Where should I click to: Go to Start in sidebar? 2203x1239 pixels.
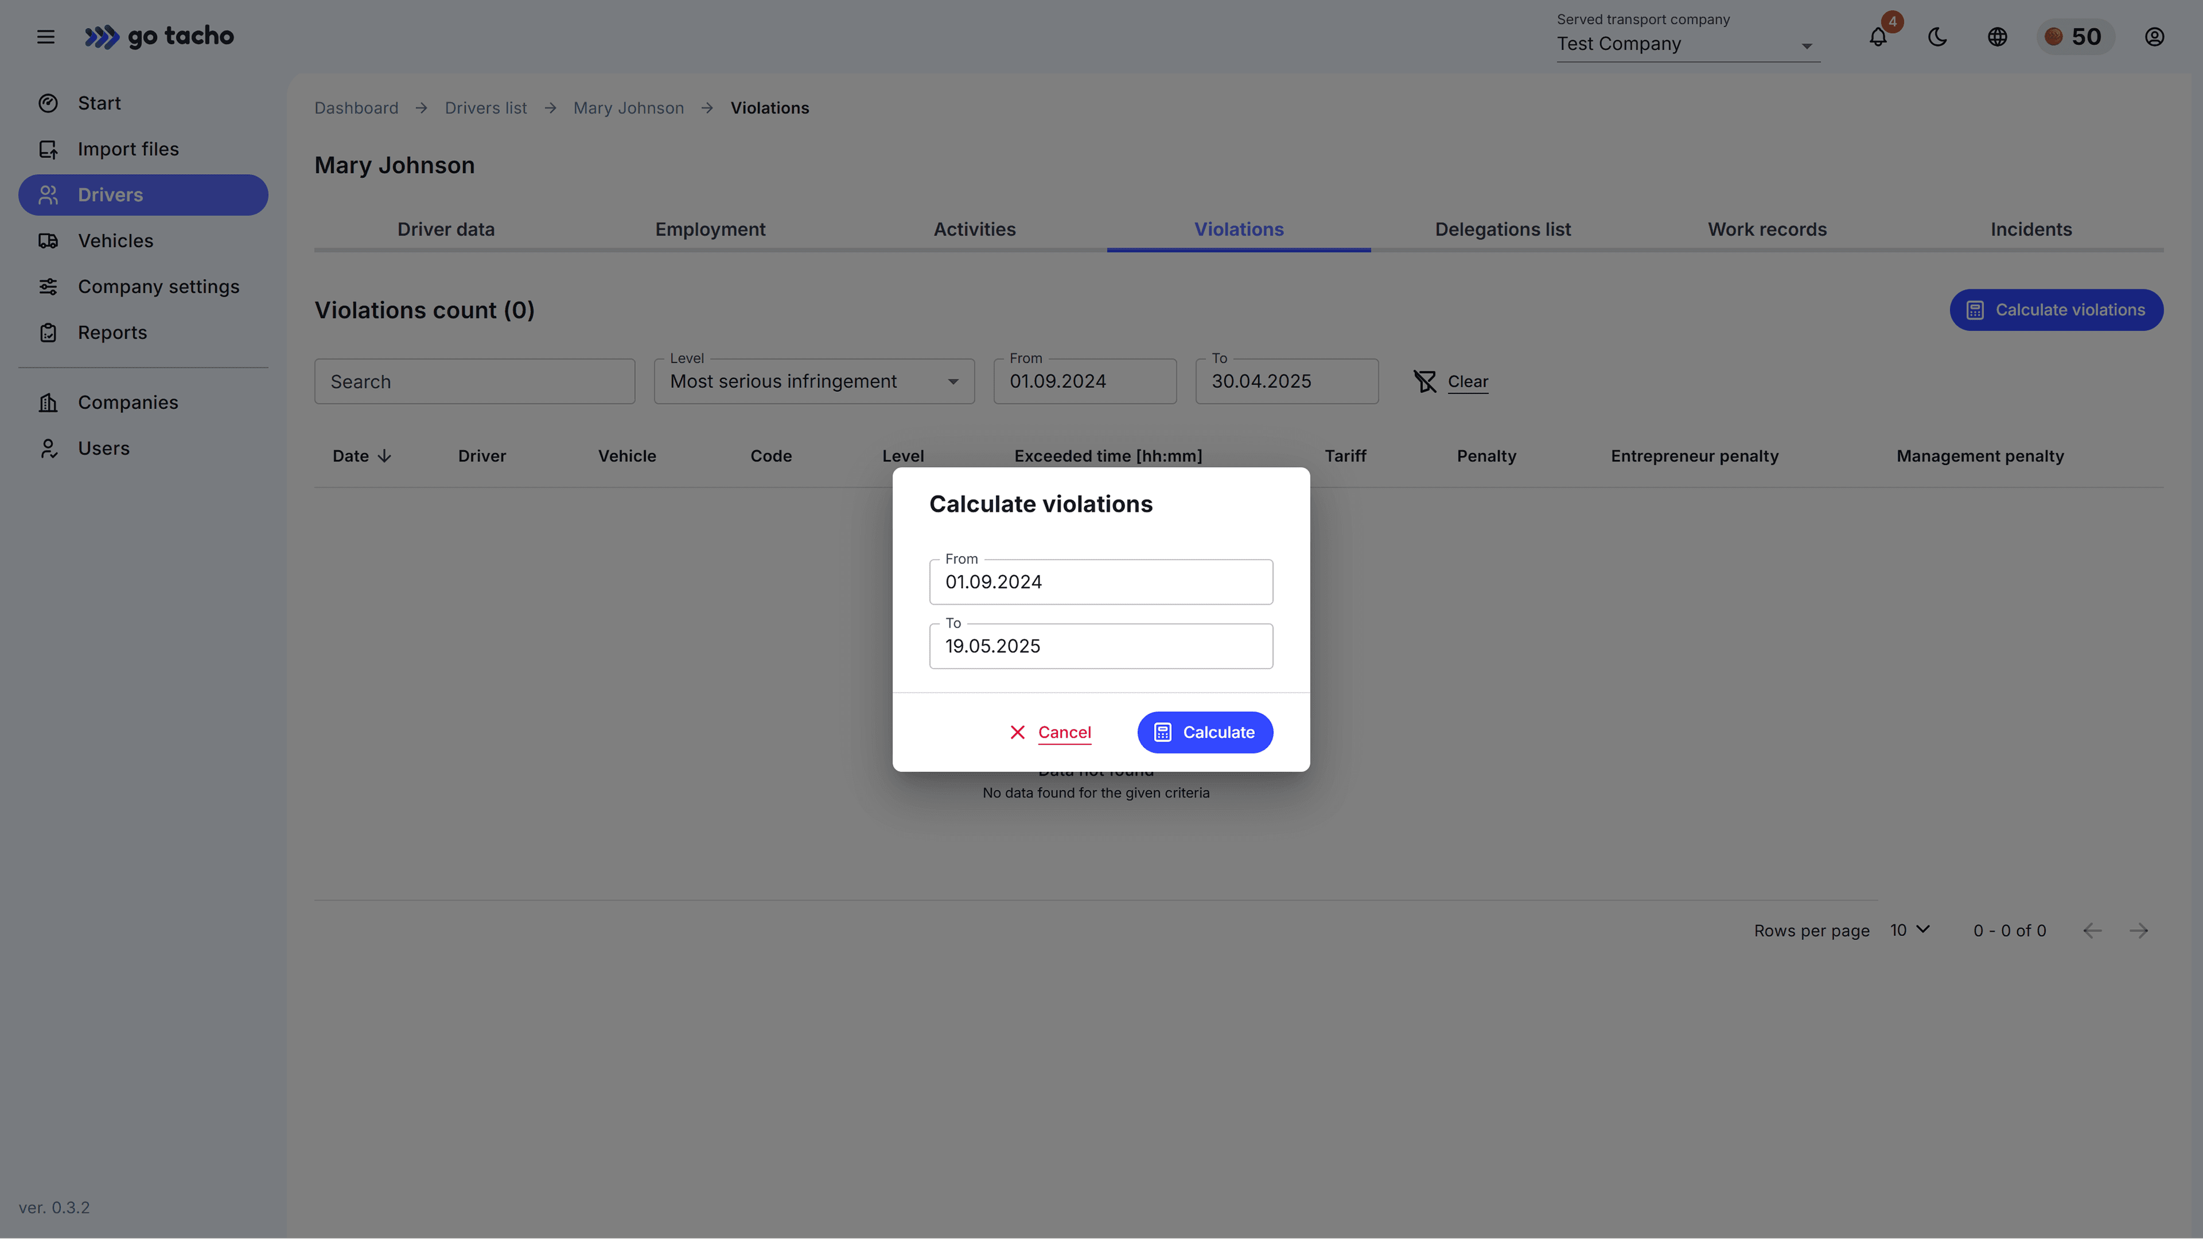143,103
